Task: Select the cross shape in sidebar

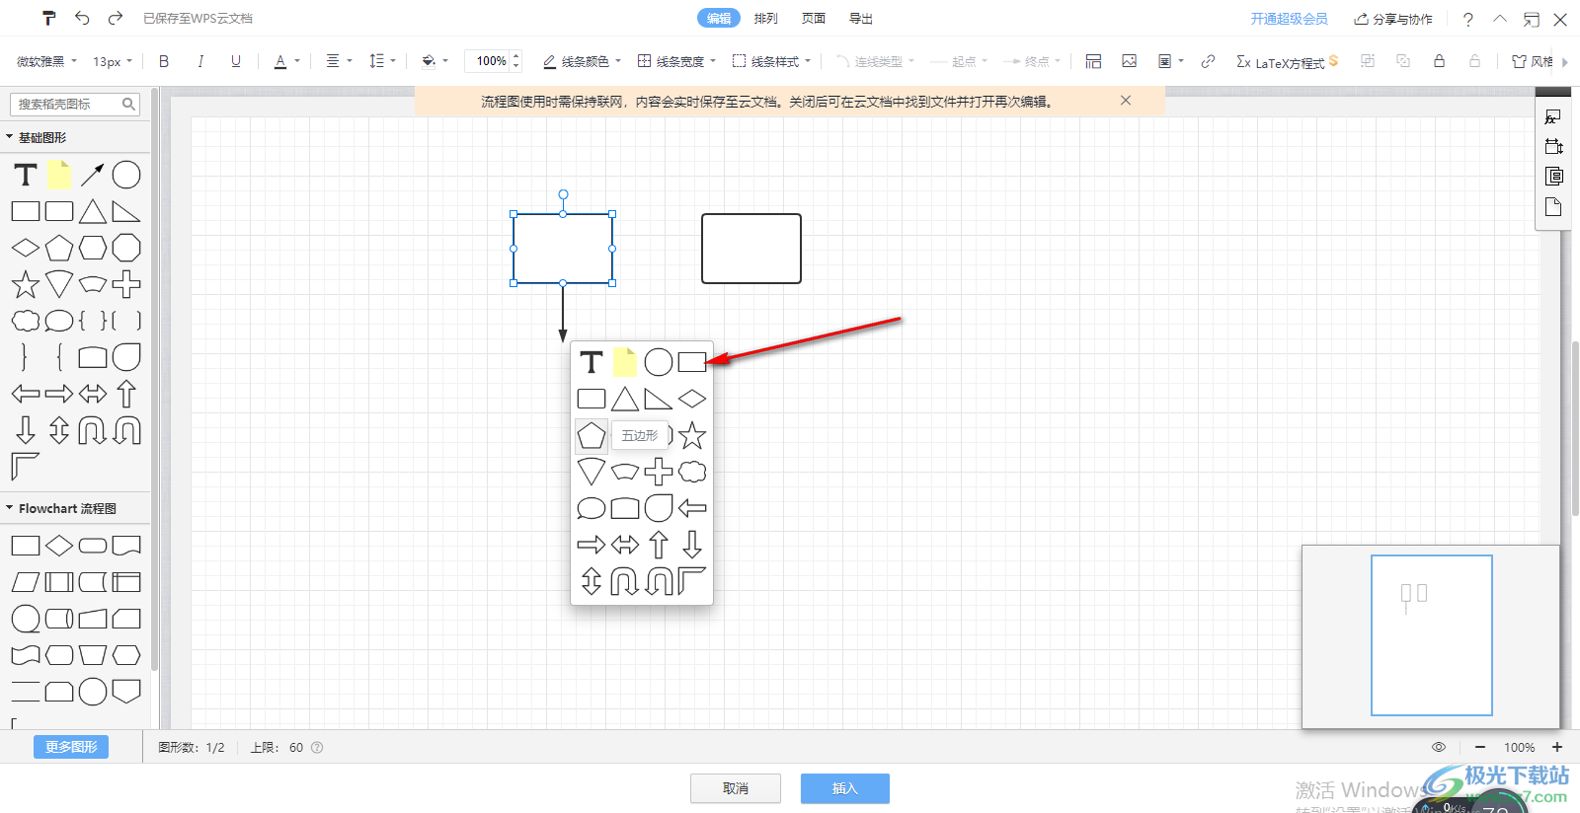Action: click(126, 284)
